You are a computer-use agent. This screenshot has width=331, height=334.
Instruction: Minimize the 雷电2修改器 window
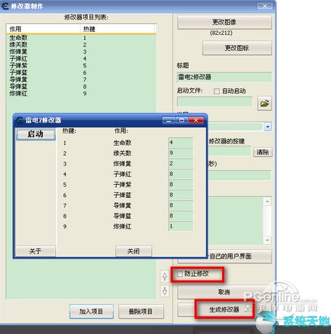(x=169, y=120)
